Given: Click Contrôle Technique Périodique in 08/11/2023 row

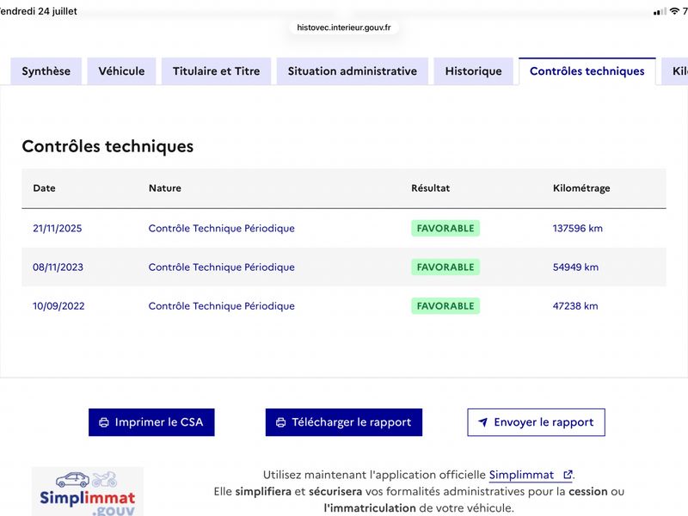Looking at the screenshot, I should tap(222, 267).
